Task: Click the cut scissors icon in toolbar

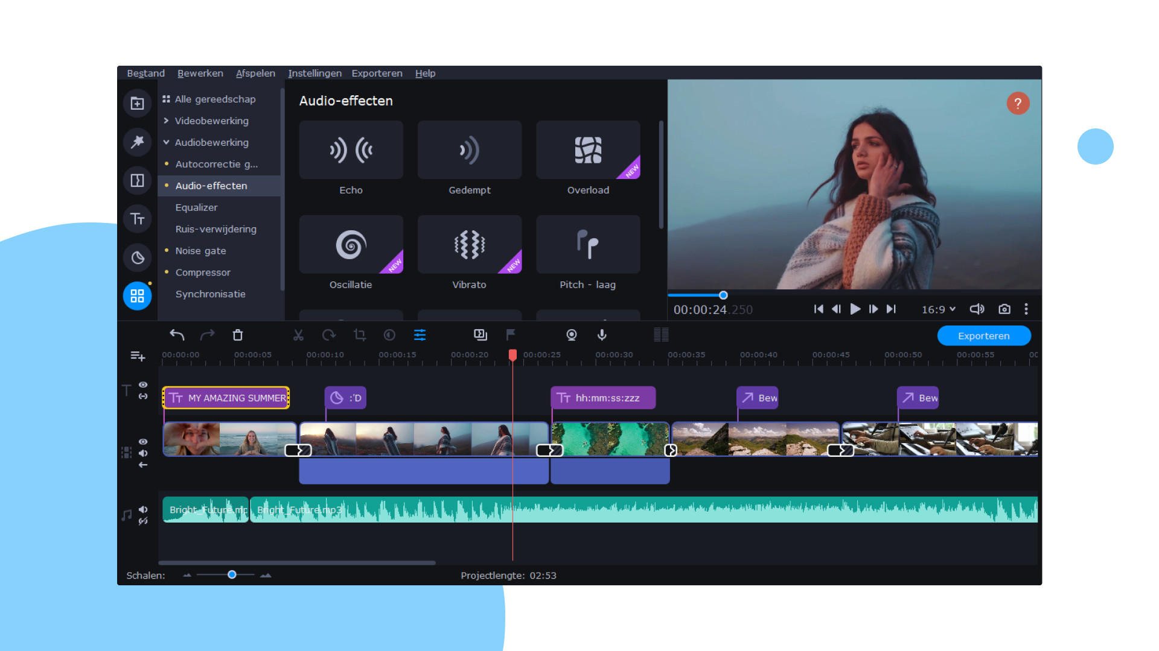Action: [298, 335]
